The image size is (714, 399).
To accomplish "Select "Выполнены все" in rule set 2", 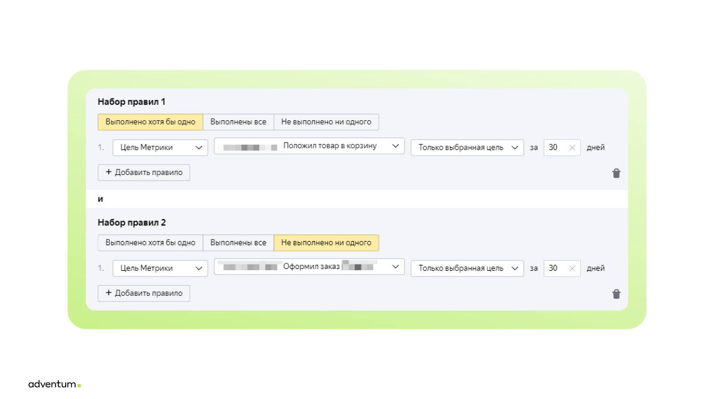I will tap(238, 243).
